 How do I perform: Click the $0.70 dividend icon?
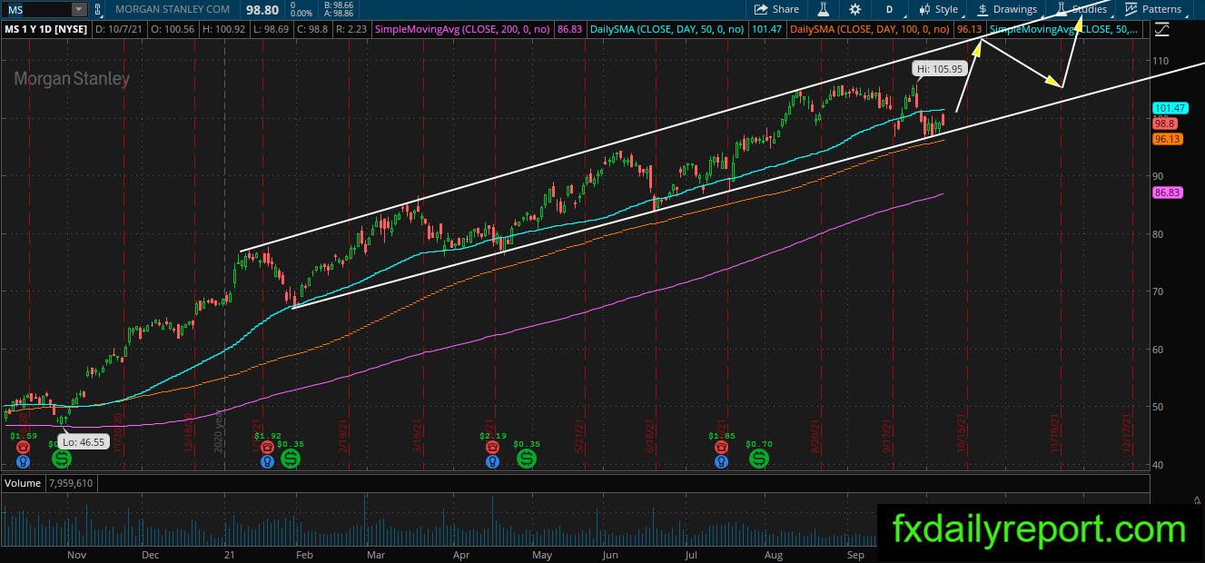pyautogui.click(x=757, y=459)
